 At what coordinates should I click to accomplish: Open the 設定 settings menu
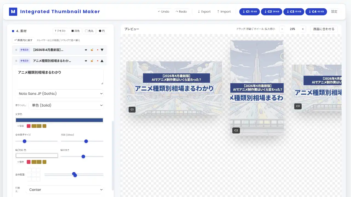tap(334, 11)
